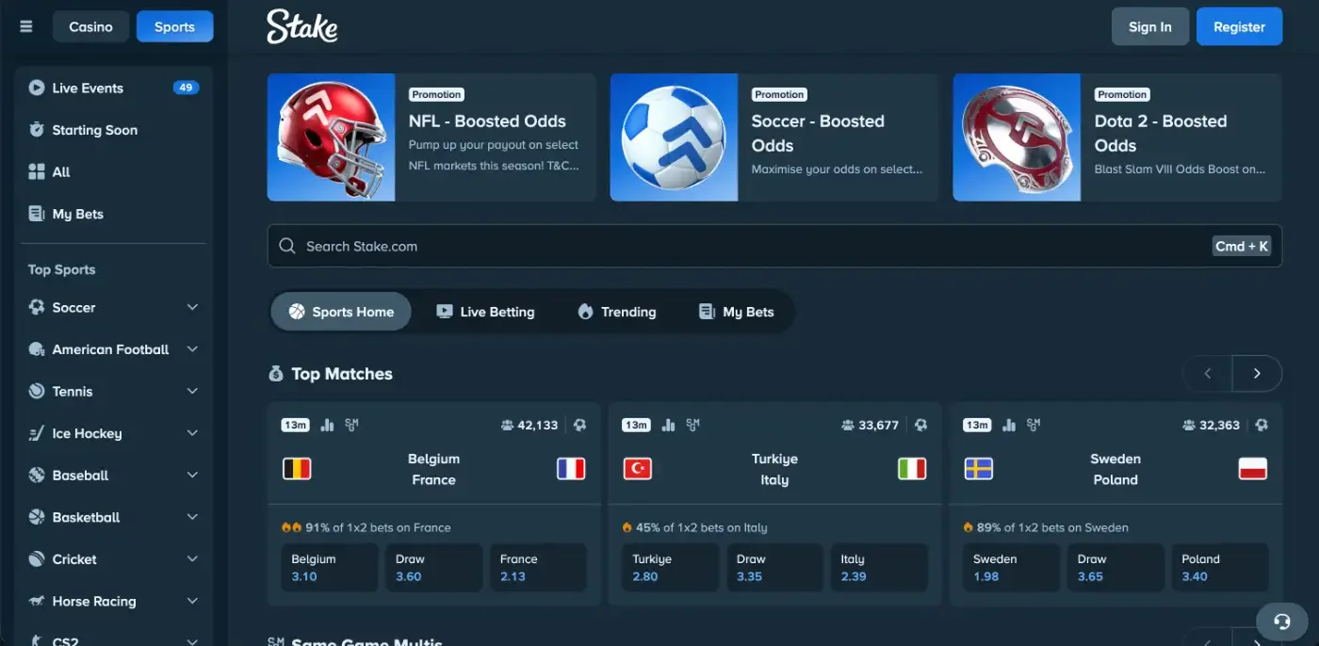Open Live Events in the sidebar
Viewport: 1319px width, 646px height.
tap(114, 88)
